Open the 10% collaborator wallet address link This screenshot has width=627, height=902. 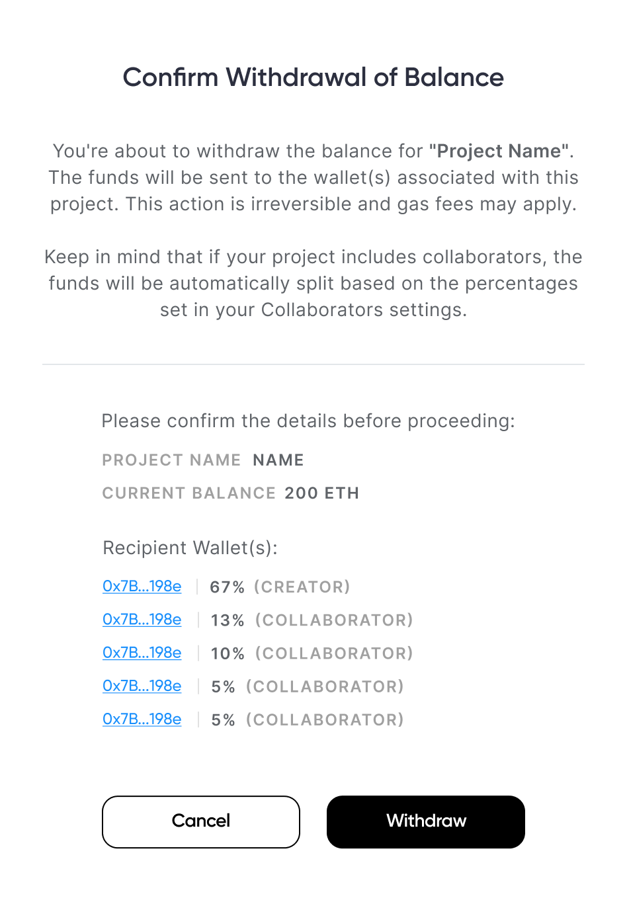(x=142, y=653)
